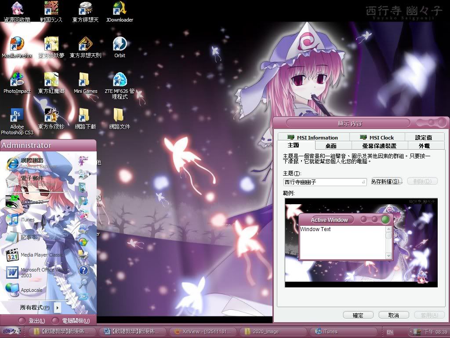Click the theme preview thumbnail image
Image resolution: width=450 pixels, height=338 pixels.
pos(361,242)
